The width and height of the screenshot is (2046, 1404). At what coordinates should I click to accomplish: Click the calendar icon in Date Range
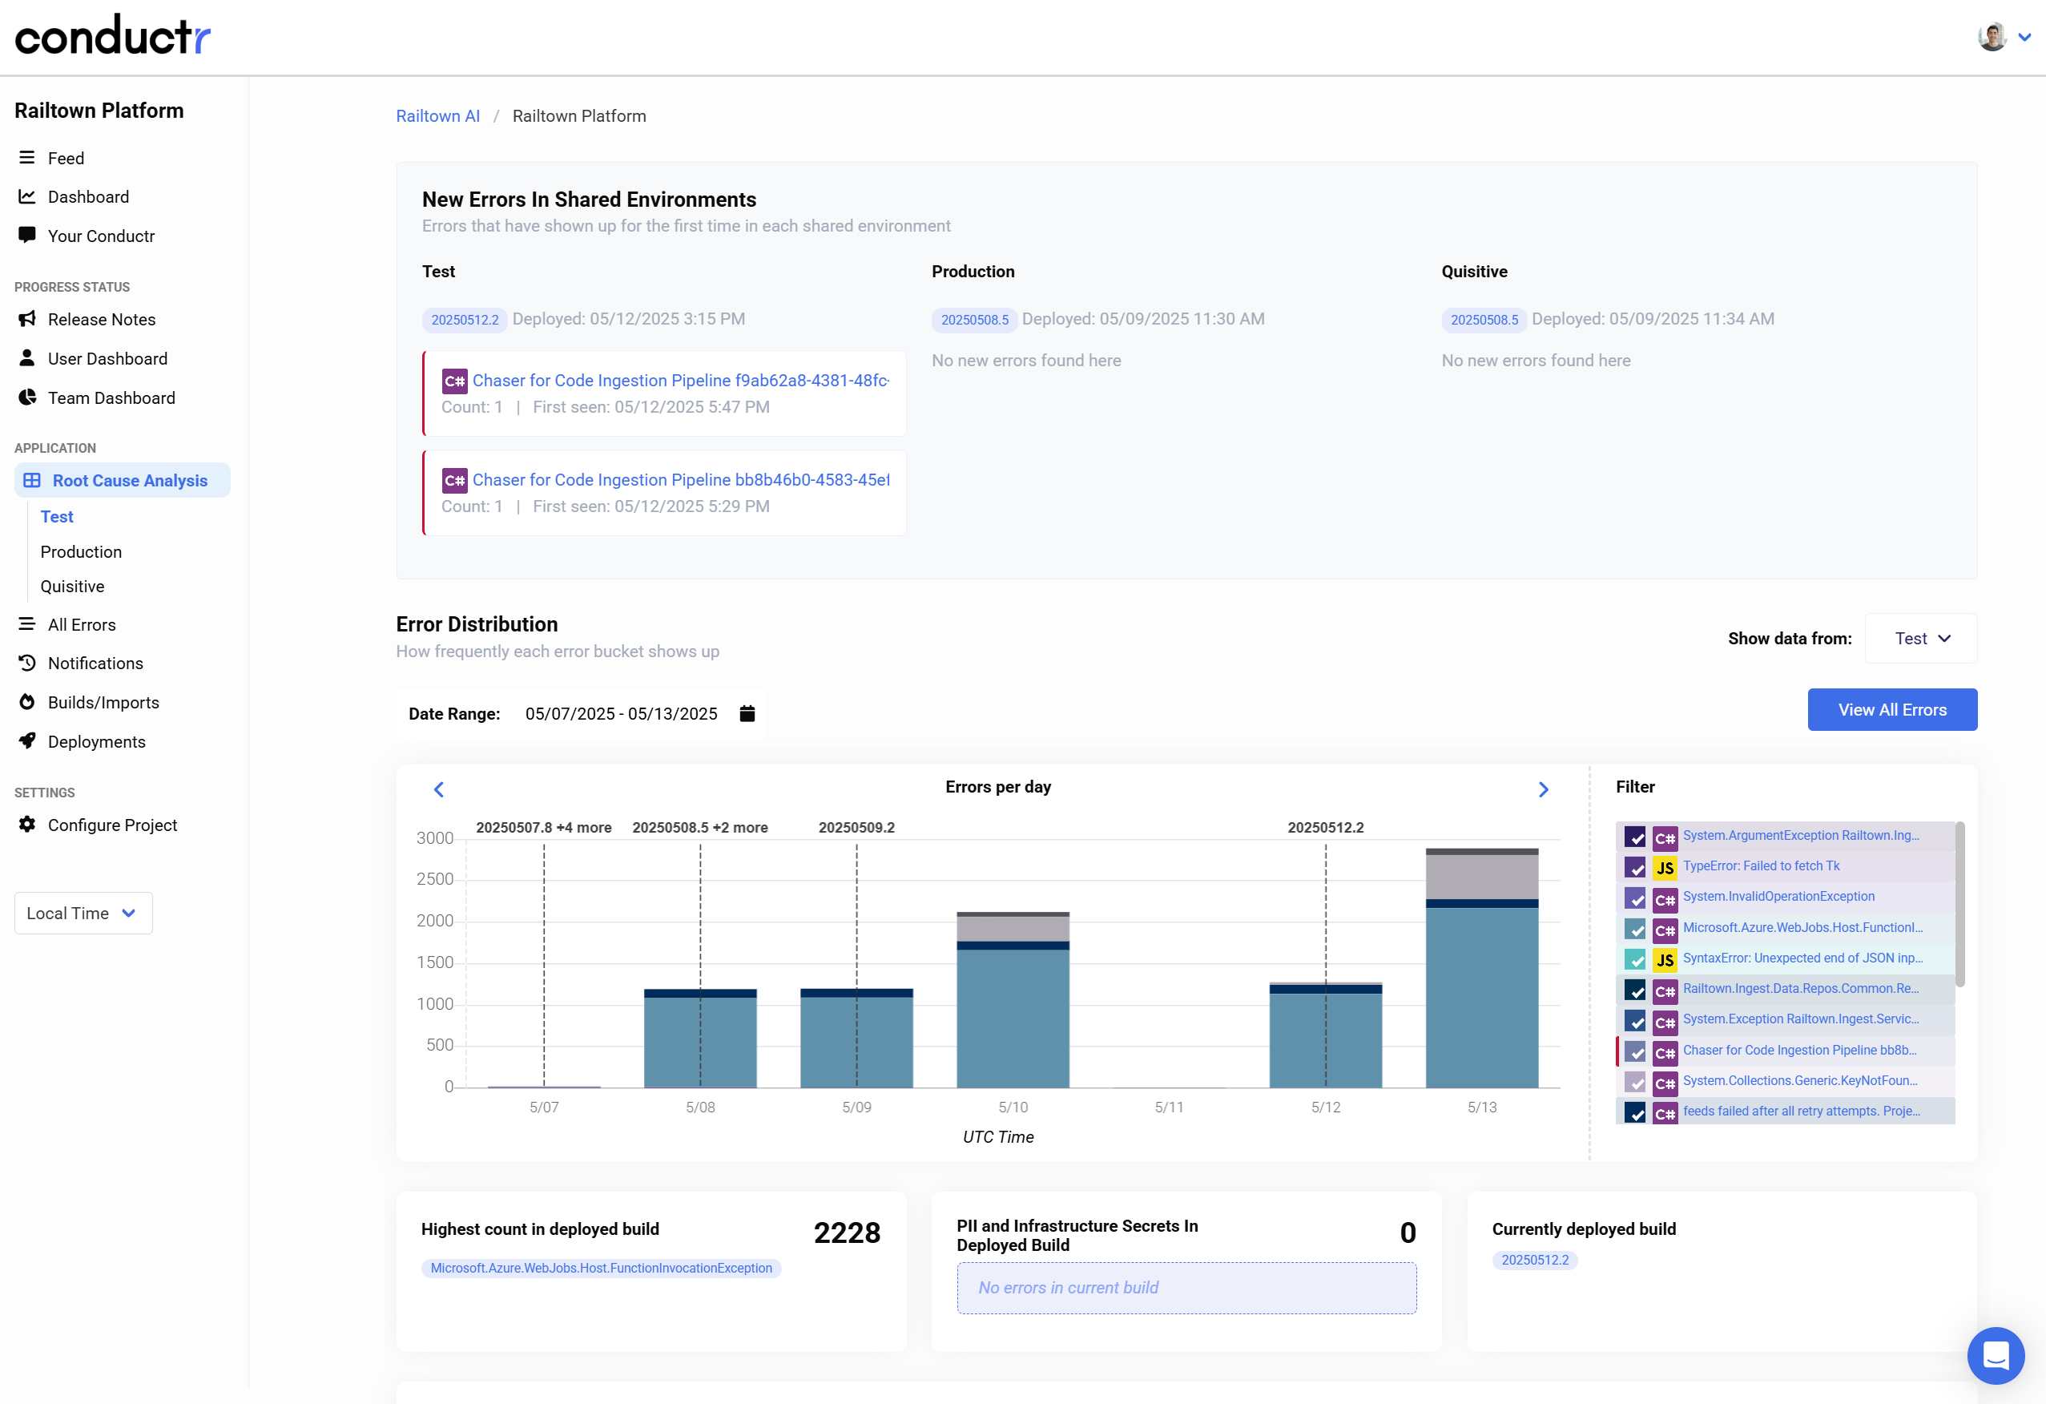747,713
